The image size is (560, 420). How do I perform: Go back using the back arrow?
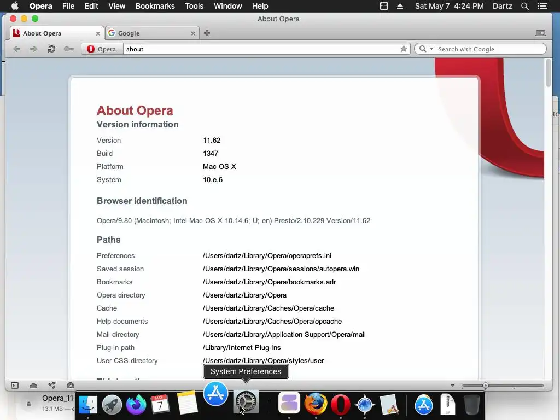(16, 49)
